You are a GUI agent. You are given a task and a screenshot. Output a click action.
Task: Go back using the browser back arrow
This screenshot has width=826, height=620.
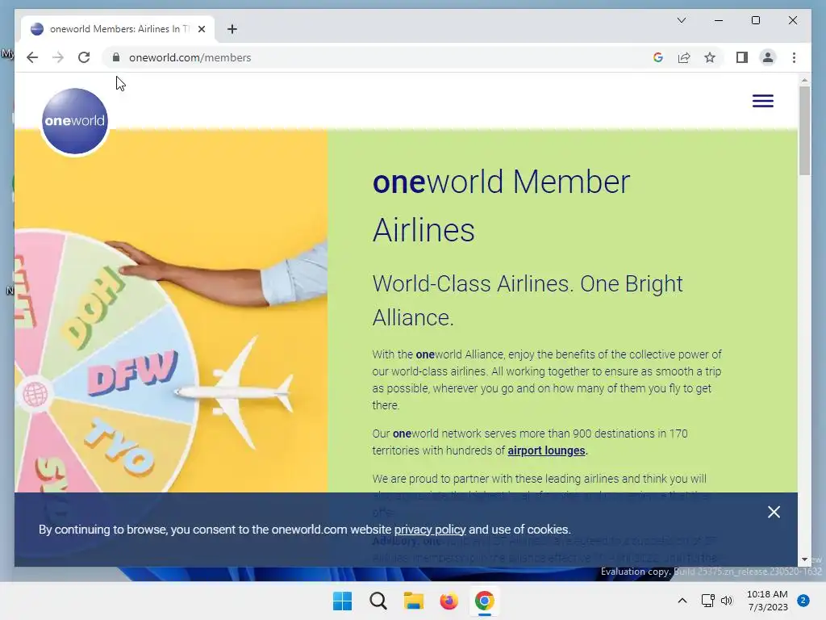click(x=32, y=57)
